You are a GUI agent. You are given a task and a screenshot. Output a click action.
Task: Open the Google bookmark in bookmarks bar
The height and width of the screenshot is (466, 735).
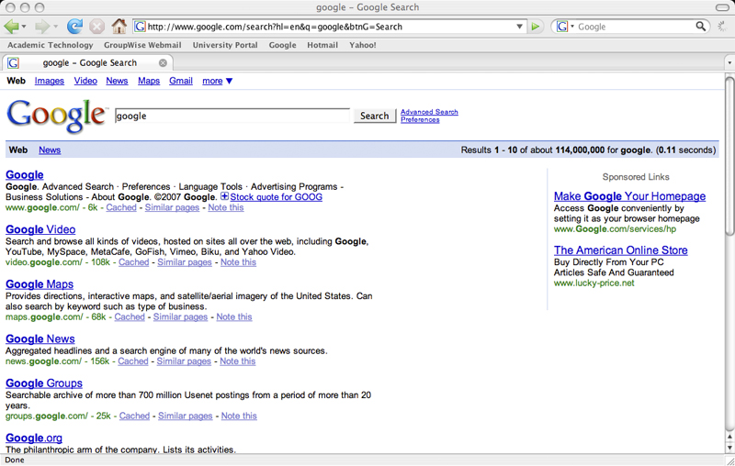282,45
